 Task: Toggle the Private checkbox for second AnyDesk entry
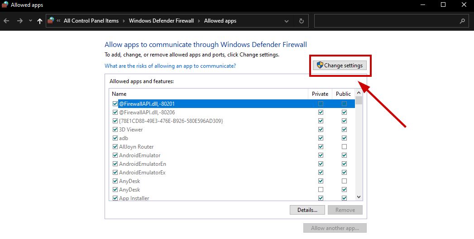pyautogui.click(x=321, y=190)
